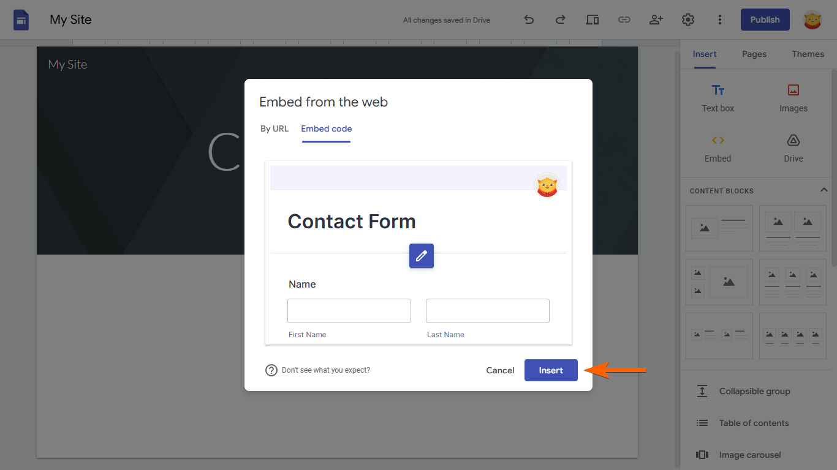Click the Publish button
Viewport: 837px width, 470px height.
pyautogui.click(x=765, y=20)
